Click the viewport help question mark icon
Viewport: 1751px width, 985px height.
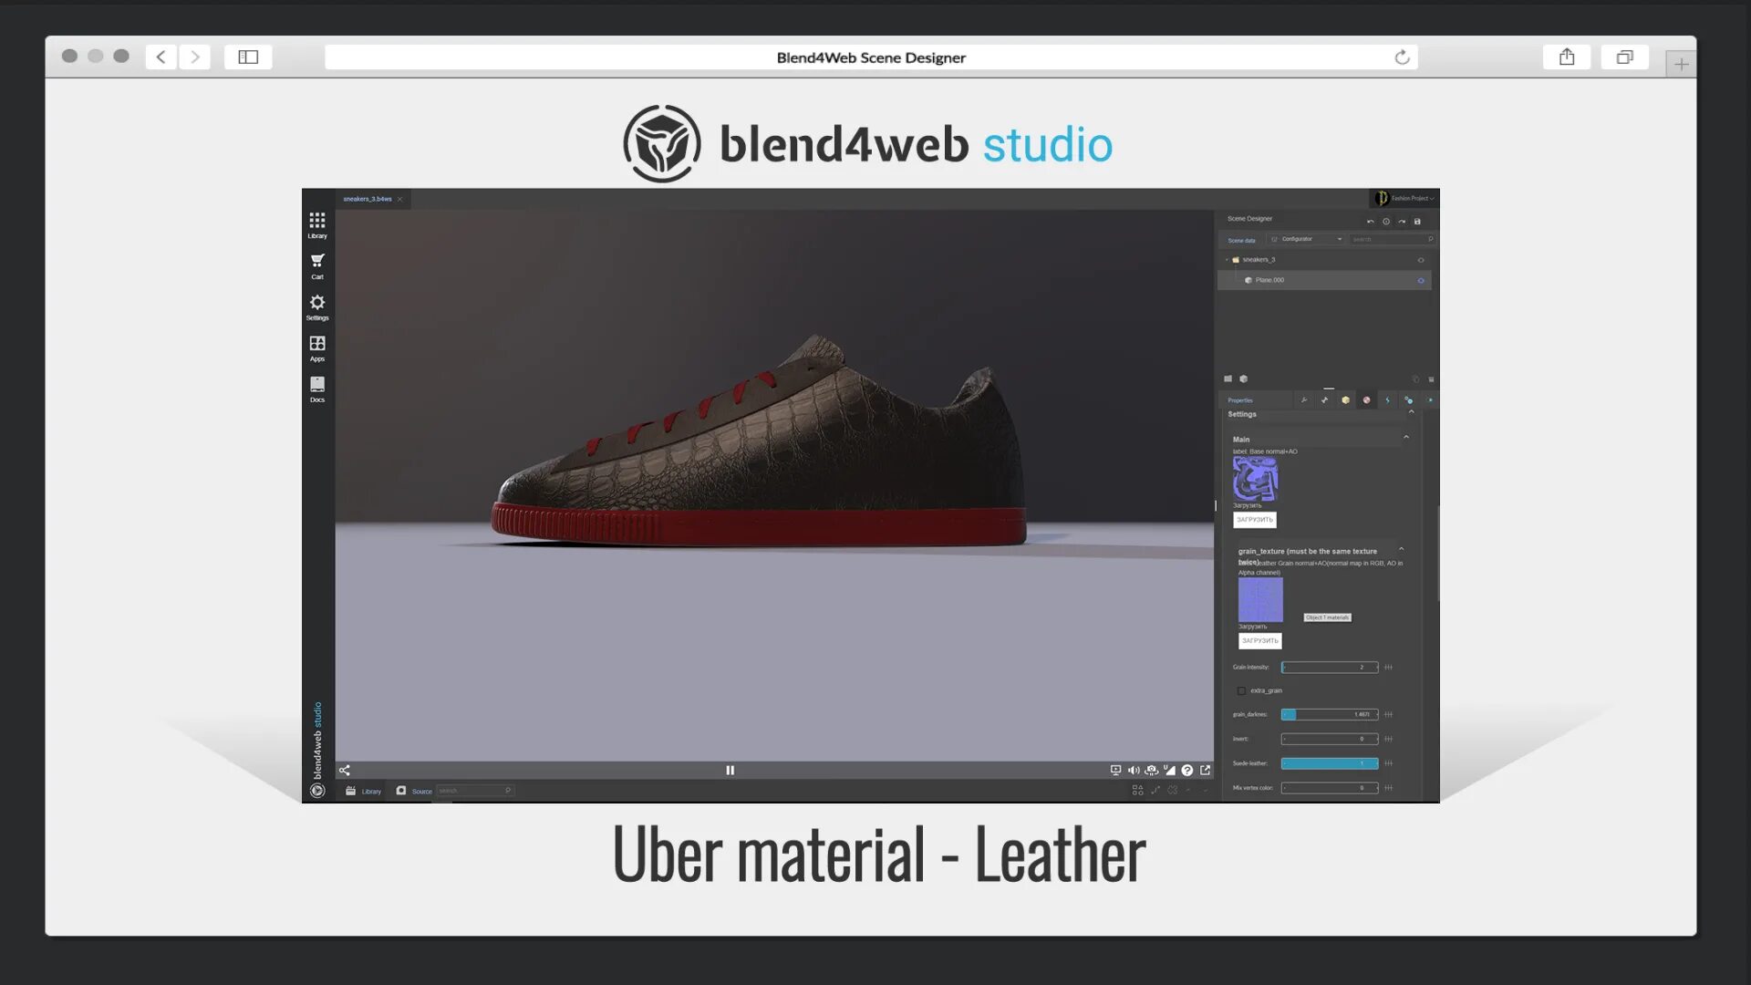1187,771
